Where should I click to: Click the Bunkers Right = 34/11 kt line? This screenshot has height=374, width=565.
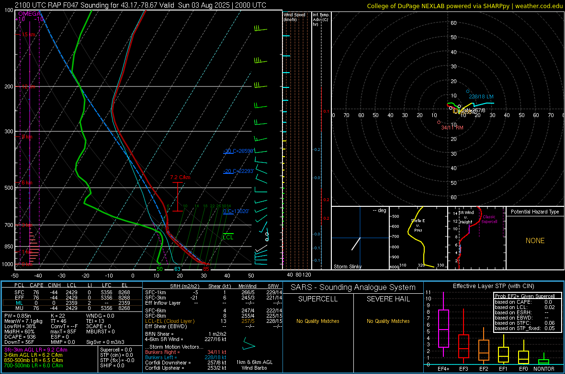[x=186, y=352]
